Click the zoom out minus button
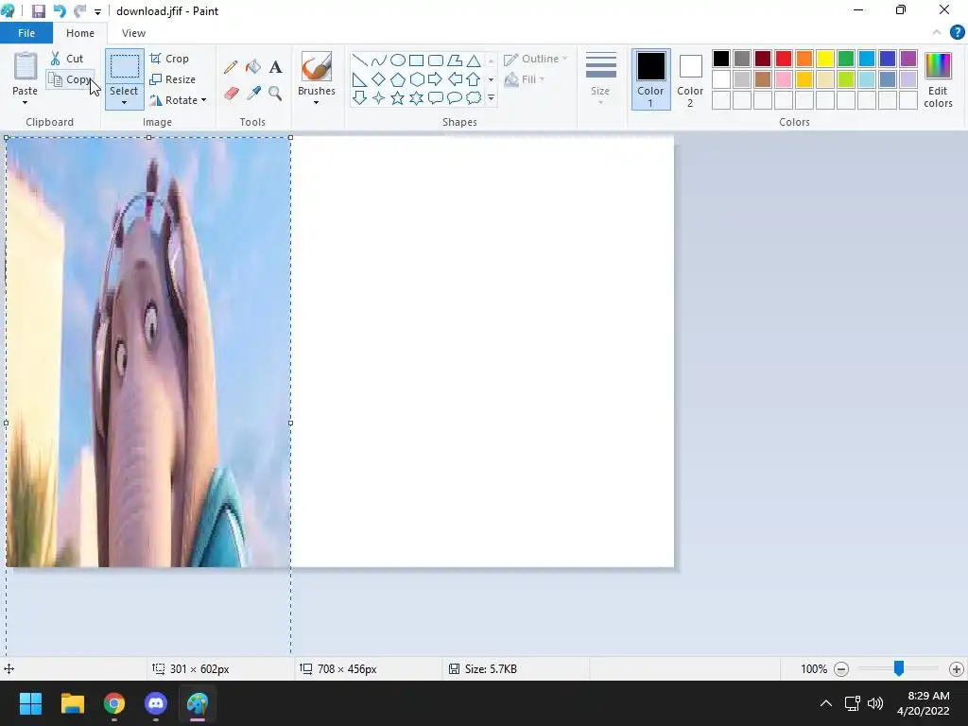 click(840, 668)
